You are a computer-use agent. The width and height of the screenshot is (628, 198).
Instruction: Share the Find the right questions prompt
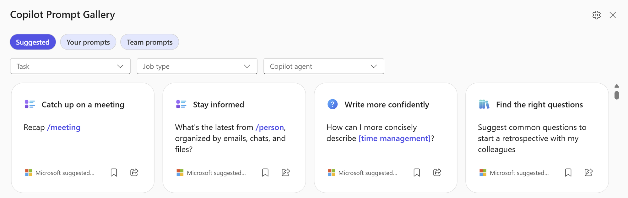[x=589, y=172]
